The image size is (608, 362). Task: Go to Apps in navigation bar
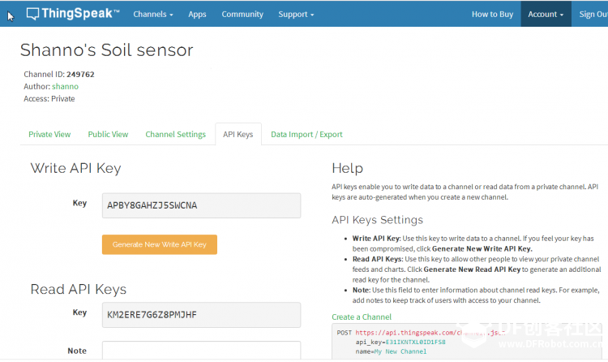(x=197, y=15)
